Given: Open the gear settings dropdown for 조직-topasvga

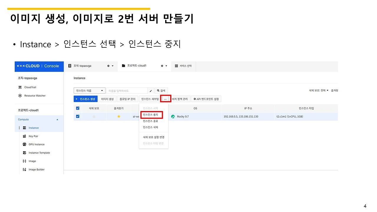Looking at the screenshot, I should [x=110, y=66].
